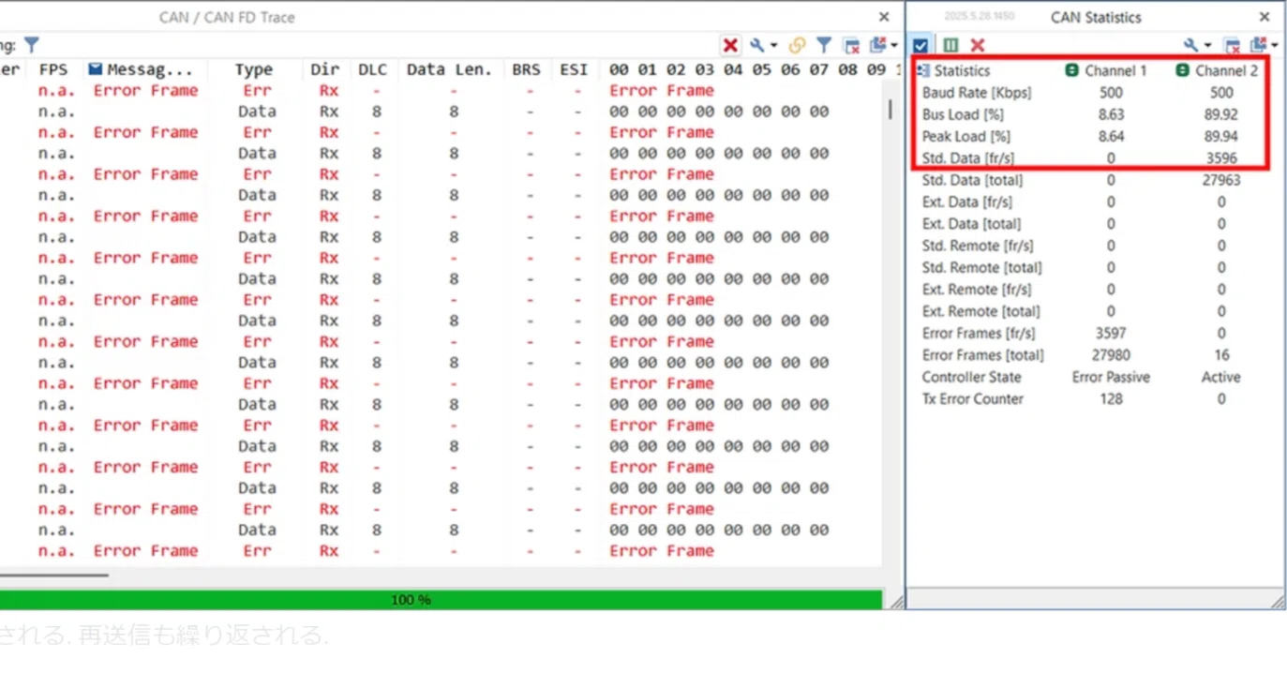Sort by the Data Len. column header
This screenshot has width=1287, height=673.
click(449, 69)
